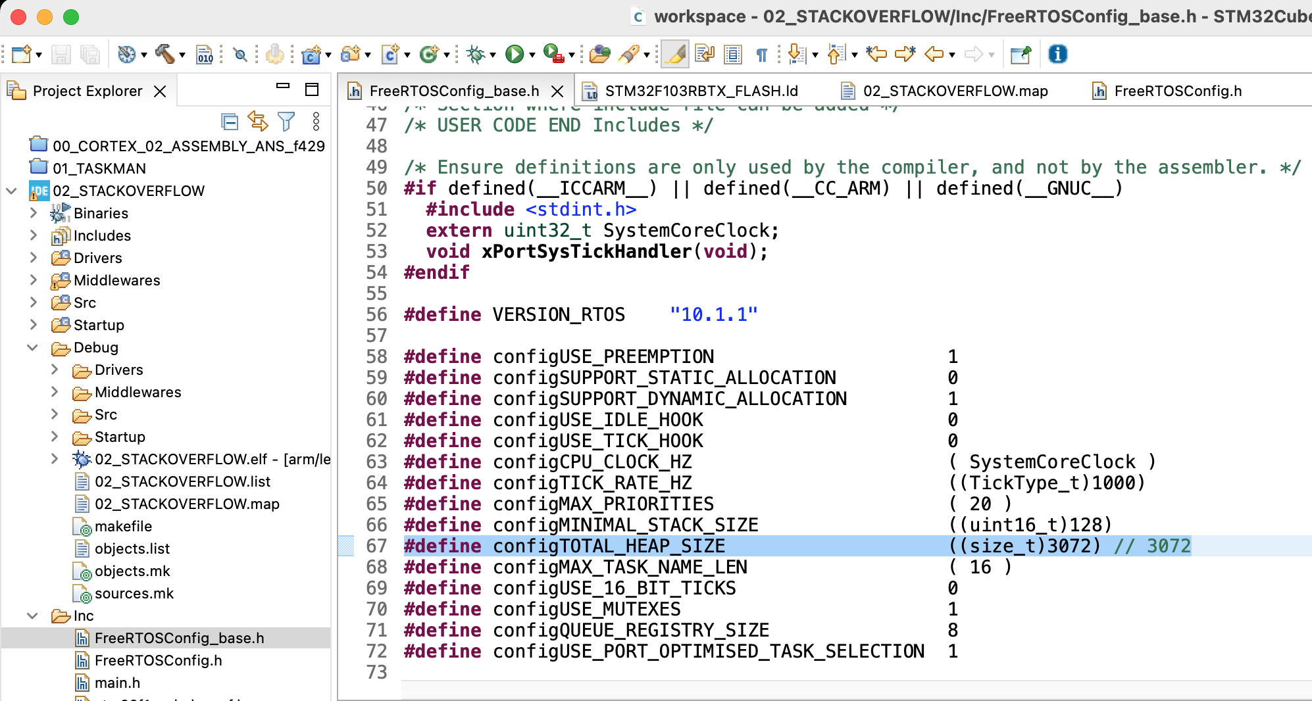1312x701 pixels.
Task: Click the Last Edit Location icon
Action: (x=876, y=54)
